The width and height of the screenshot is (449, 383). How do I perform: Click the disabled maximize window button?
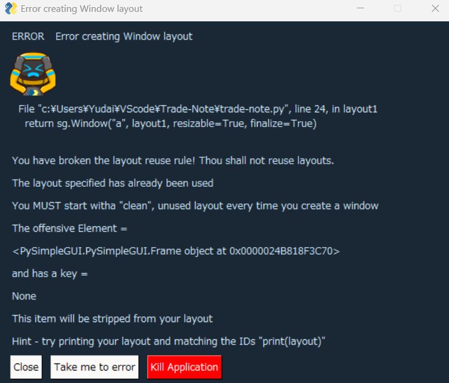[x=398, y=9]
